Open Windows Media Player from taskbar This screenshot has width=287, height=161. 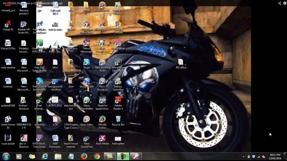(19, 157)
